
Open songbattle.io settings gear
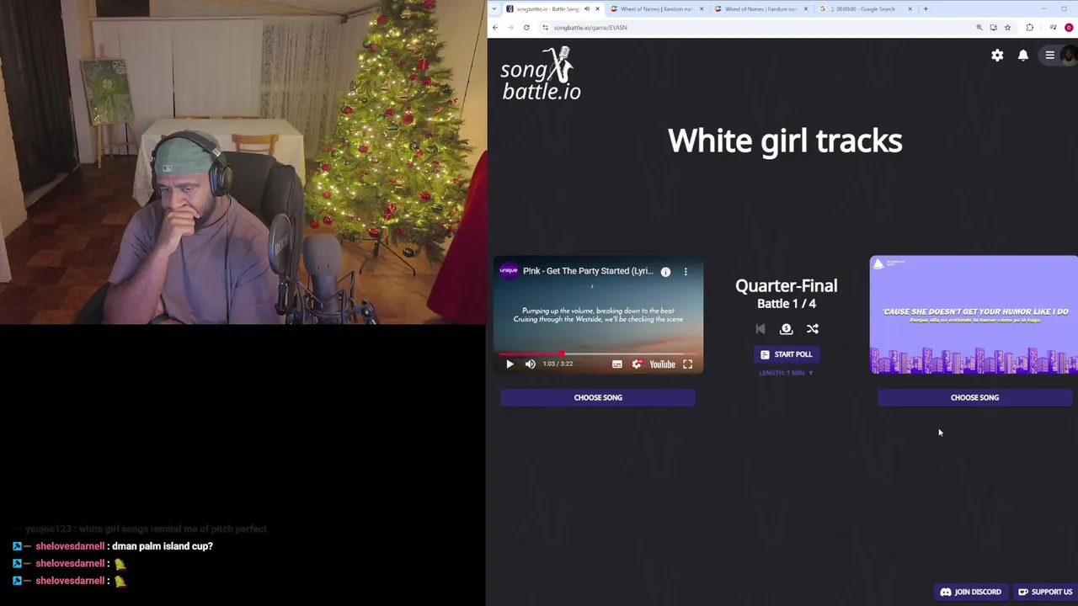tap(997, 56)
